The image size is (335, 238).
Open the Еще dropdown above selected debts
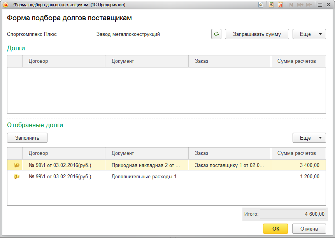click(309, 138)
